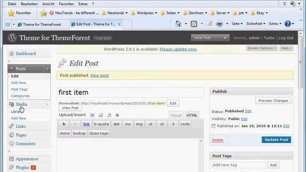Click the add-to-favorites star icon
The width and height of the screenshot is (306, 172).
coord(44,13)
